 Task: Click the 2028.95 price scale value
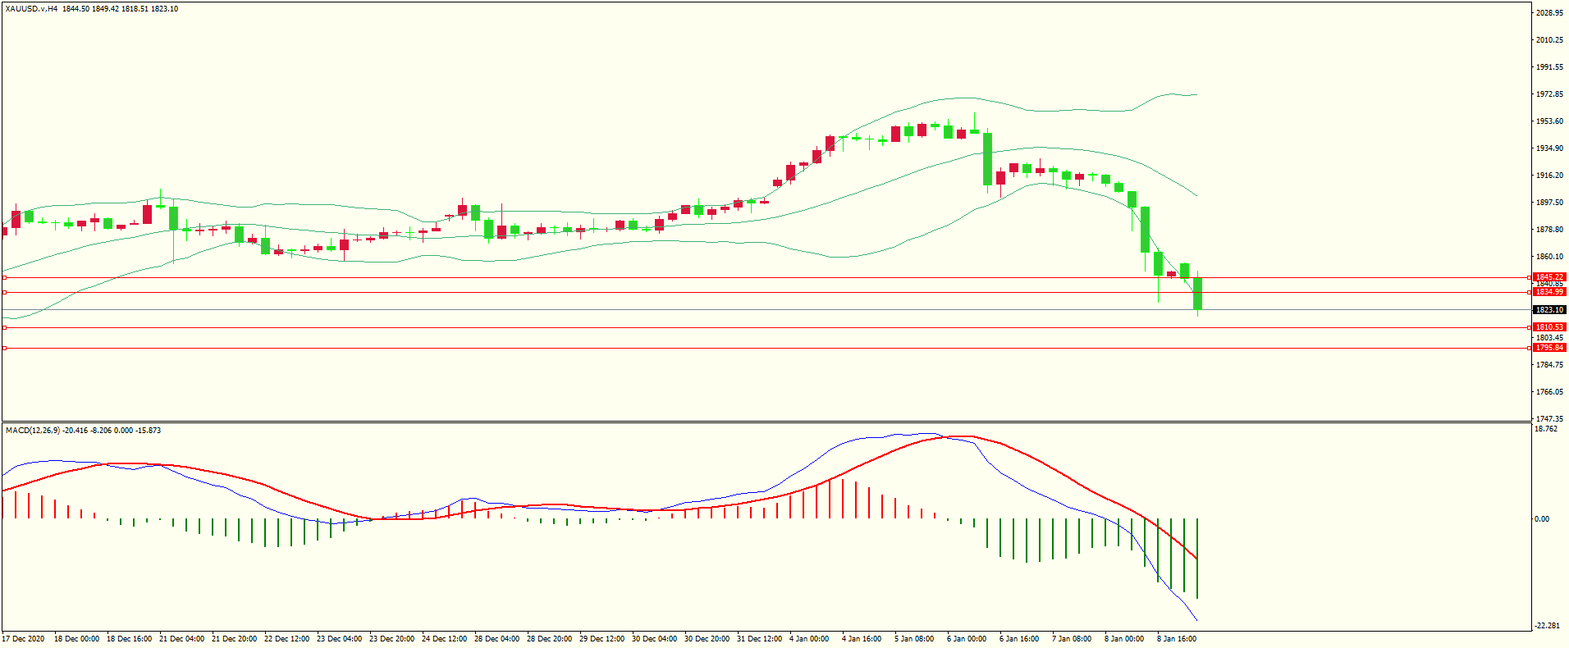[1549, 13]
